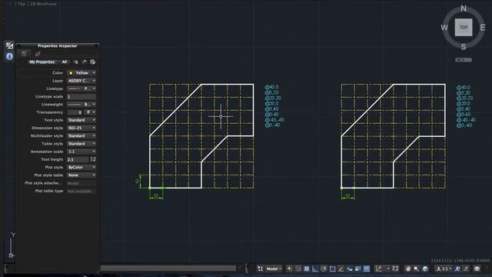Click the vertical dimension 10 on left drawing
The image size is (492, 277).
[x=138, y=182]
